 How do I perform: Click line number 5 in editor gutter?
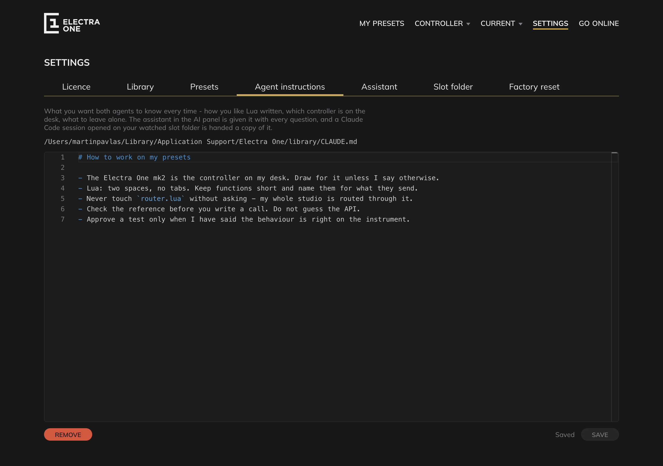coord(63,199)
